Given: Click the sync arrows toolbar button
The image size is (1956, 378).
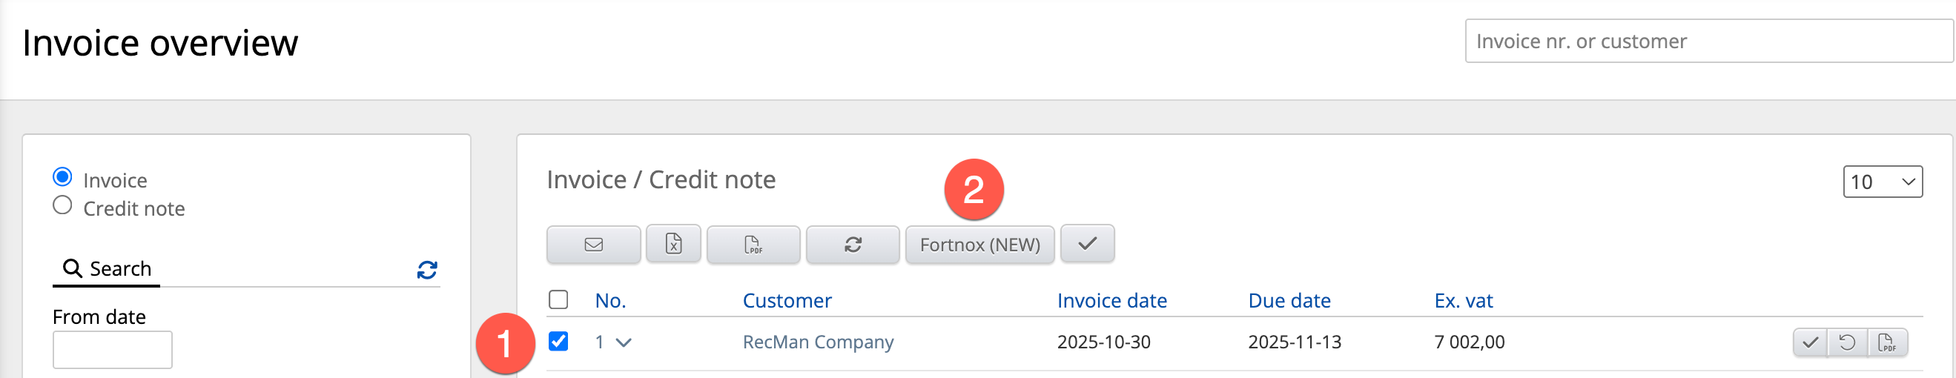Looking at the screenshot, I should (x=852, y=245).
